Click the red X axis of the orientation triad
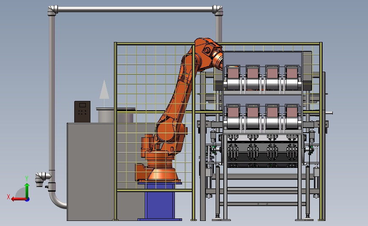Viewport: 368px width, 226px height. (x=19, y=199)
